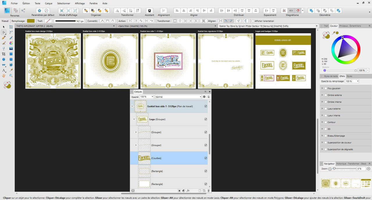The width and height of the screenshot is (372, 200).
Task: Flip horizontal in the Transformer group
Action: (x=117, y=10)
